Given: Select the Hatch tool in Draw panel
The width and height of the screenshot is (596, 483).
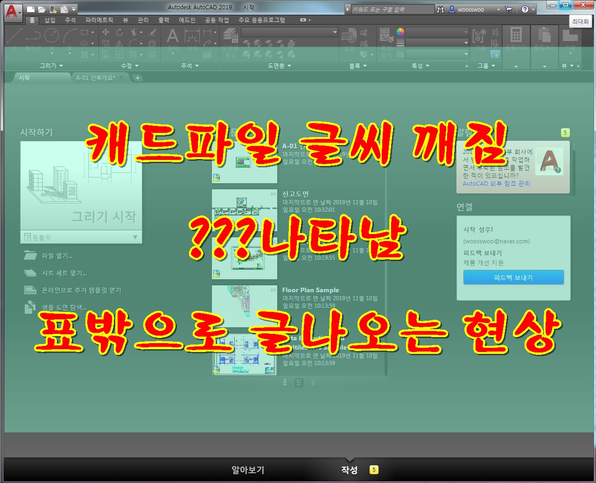Looking at the screenshot, I should [x=84, y=55].
